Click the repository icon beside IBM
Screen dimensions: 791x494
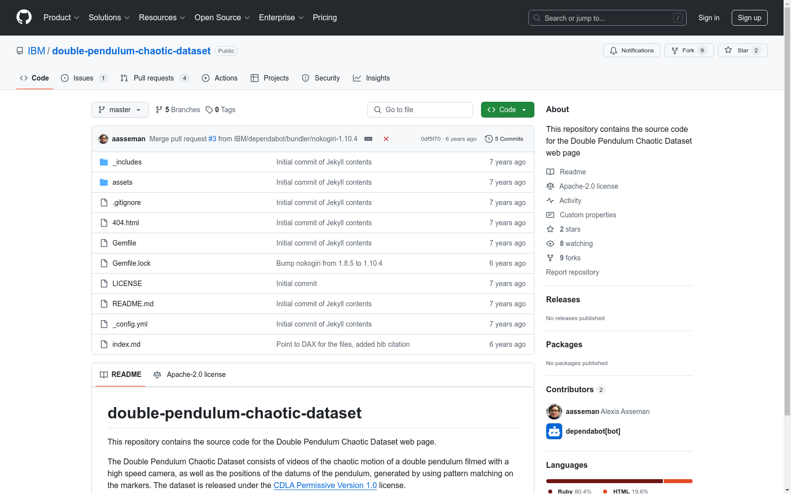[x=20, y=51]
